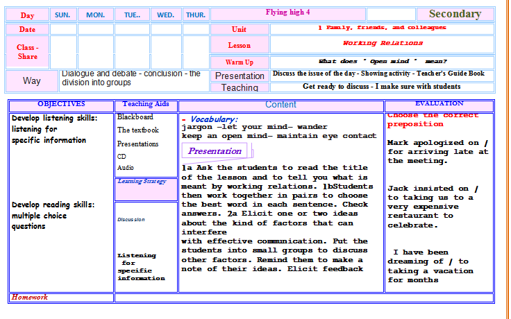Select the 'THUR.' day cell
The height and width of the screenshot is (319, 511).
coord(196,15)
